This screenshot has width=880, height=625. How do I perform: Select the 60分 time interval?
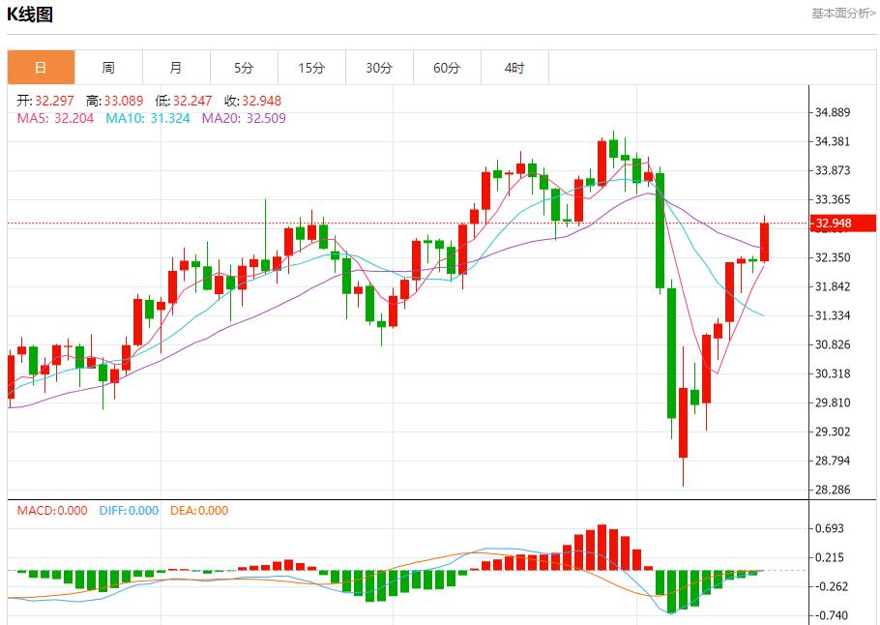pos(447,68)
